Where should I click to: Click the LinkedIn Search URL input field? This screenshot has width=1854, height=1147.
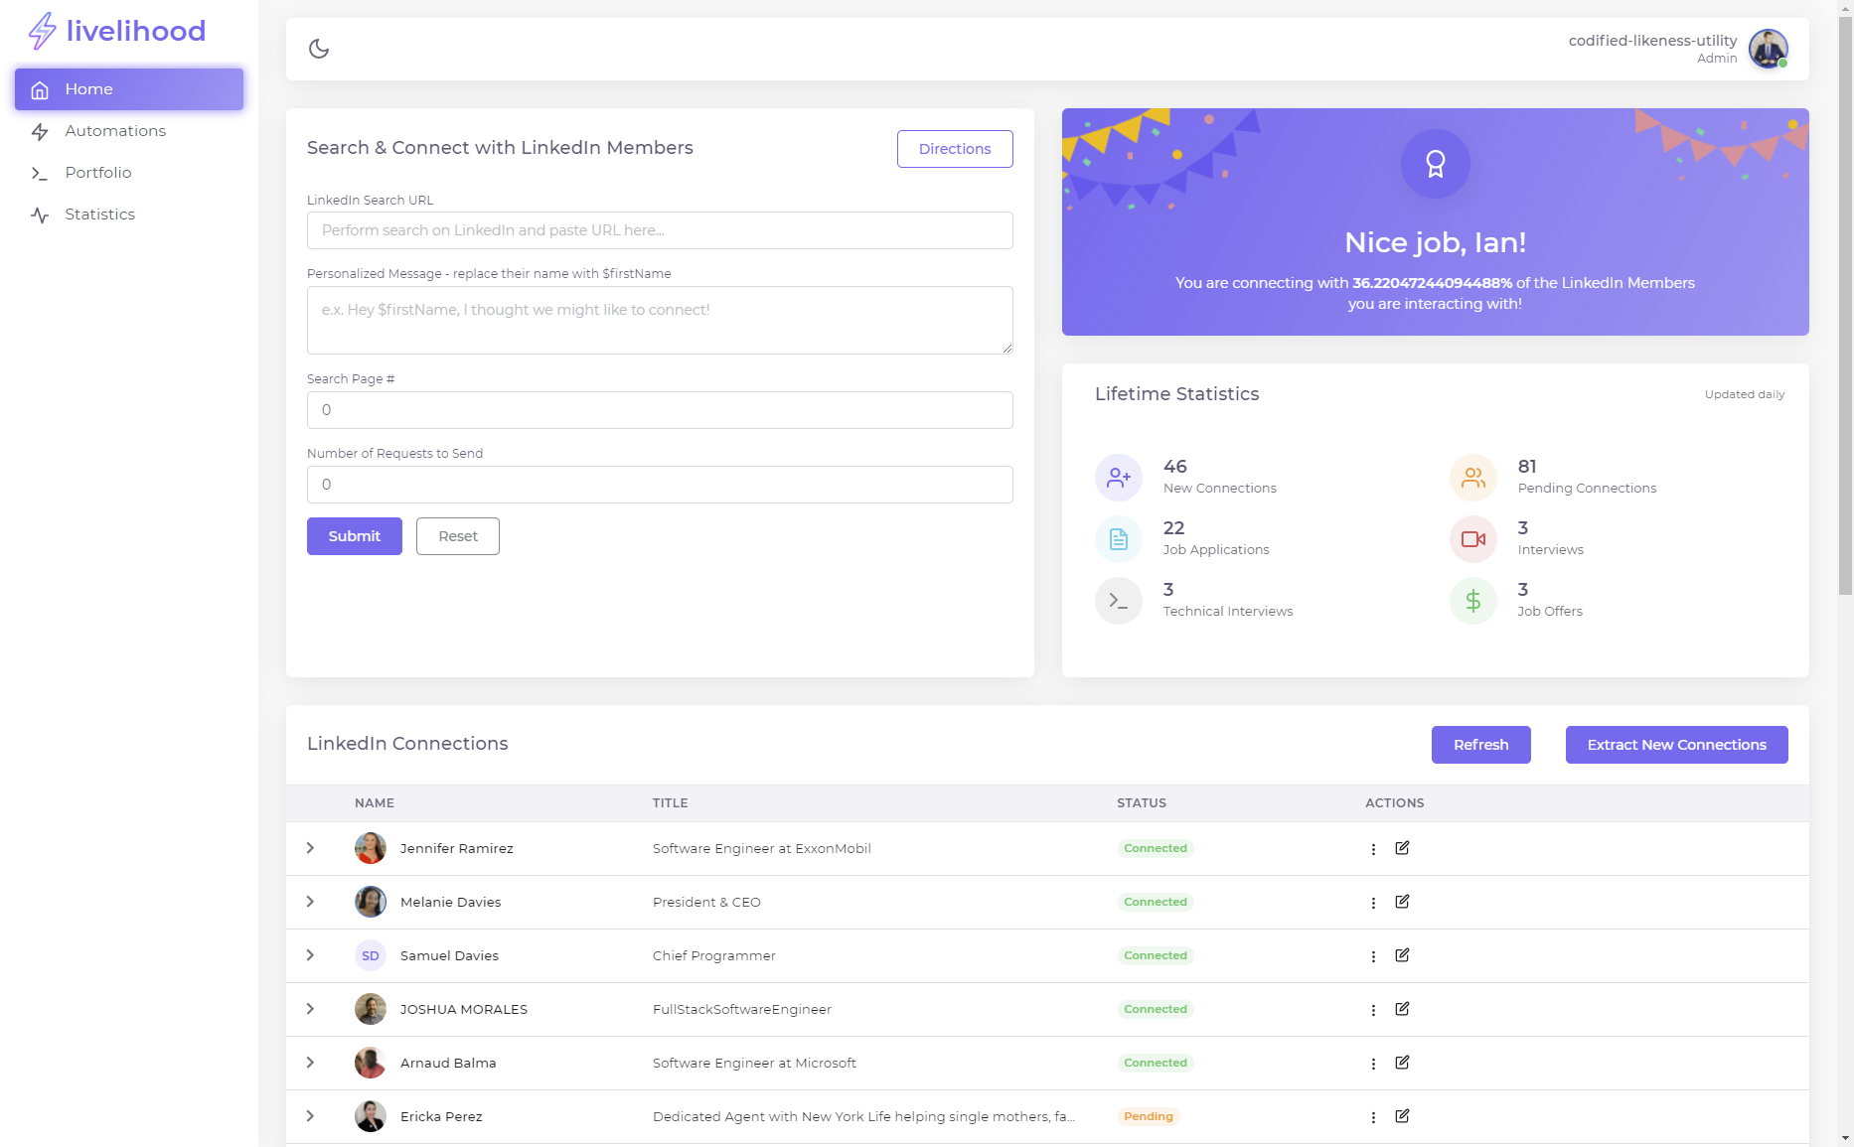(659, 229)
